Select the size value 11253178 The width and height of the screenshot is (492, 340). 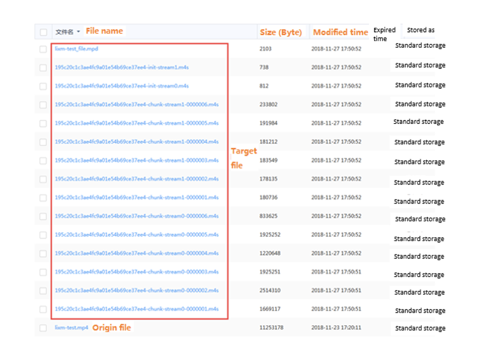tap(271, 327)
